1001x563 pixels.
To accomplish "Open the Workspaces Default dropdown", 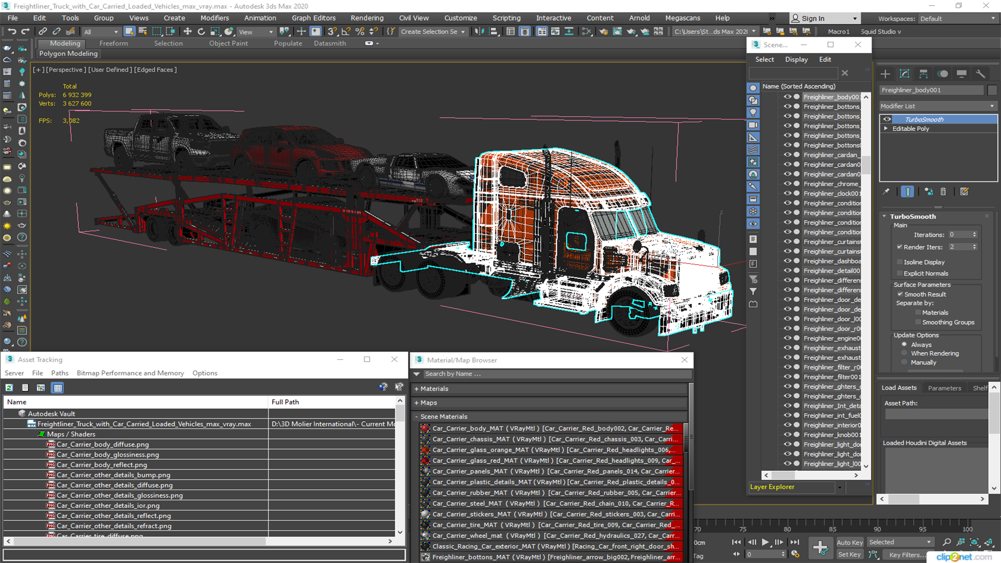I will click(957, 19).
